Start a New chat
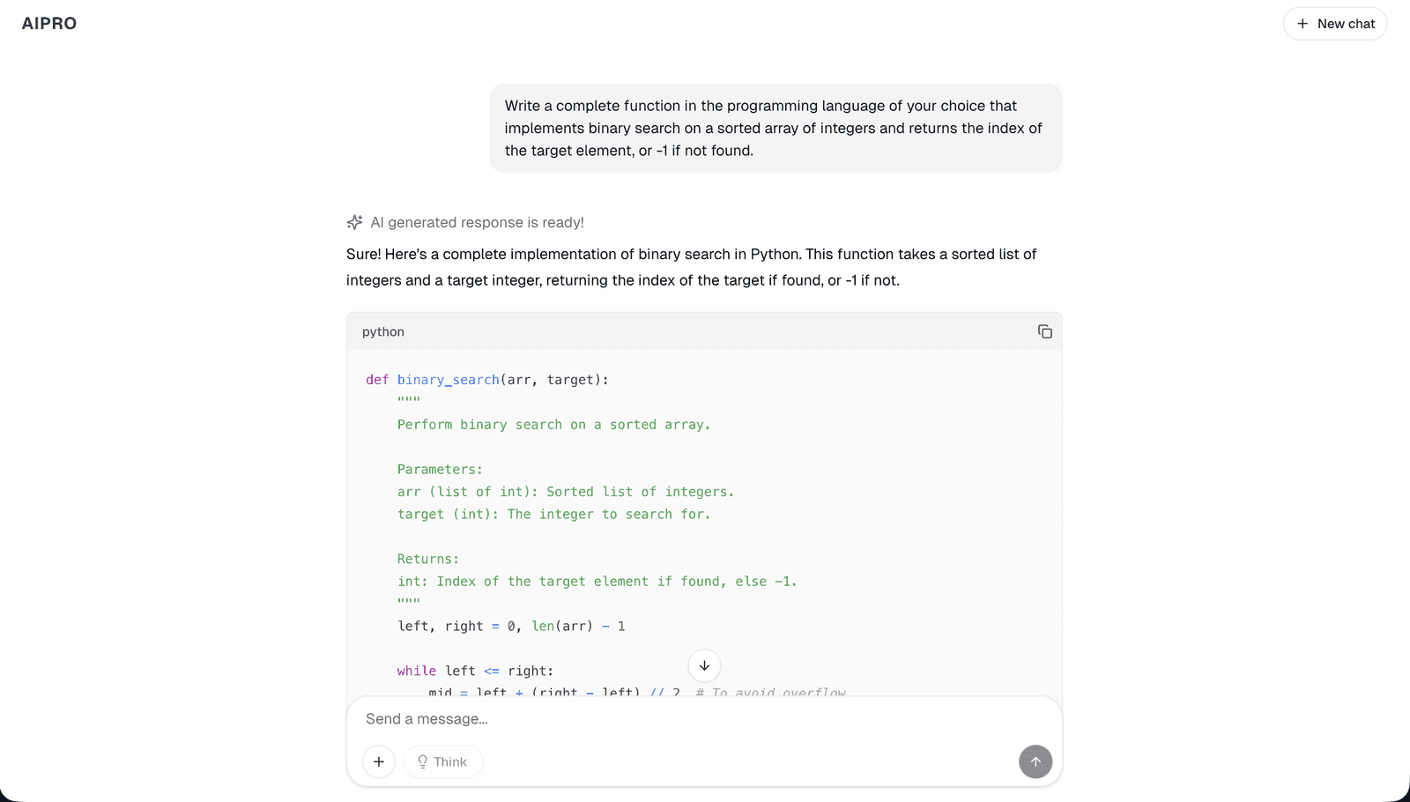 pos(1335,24)
